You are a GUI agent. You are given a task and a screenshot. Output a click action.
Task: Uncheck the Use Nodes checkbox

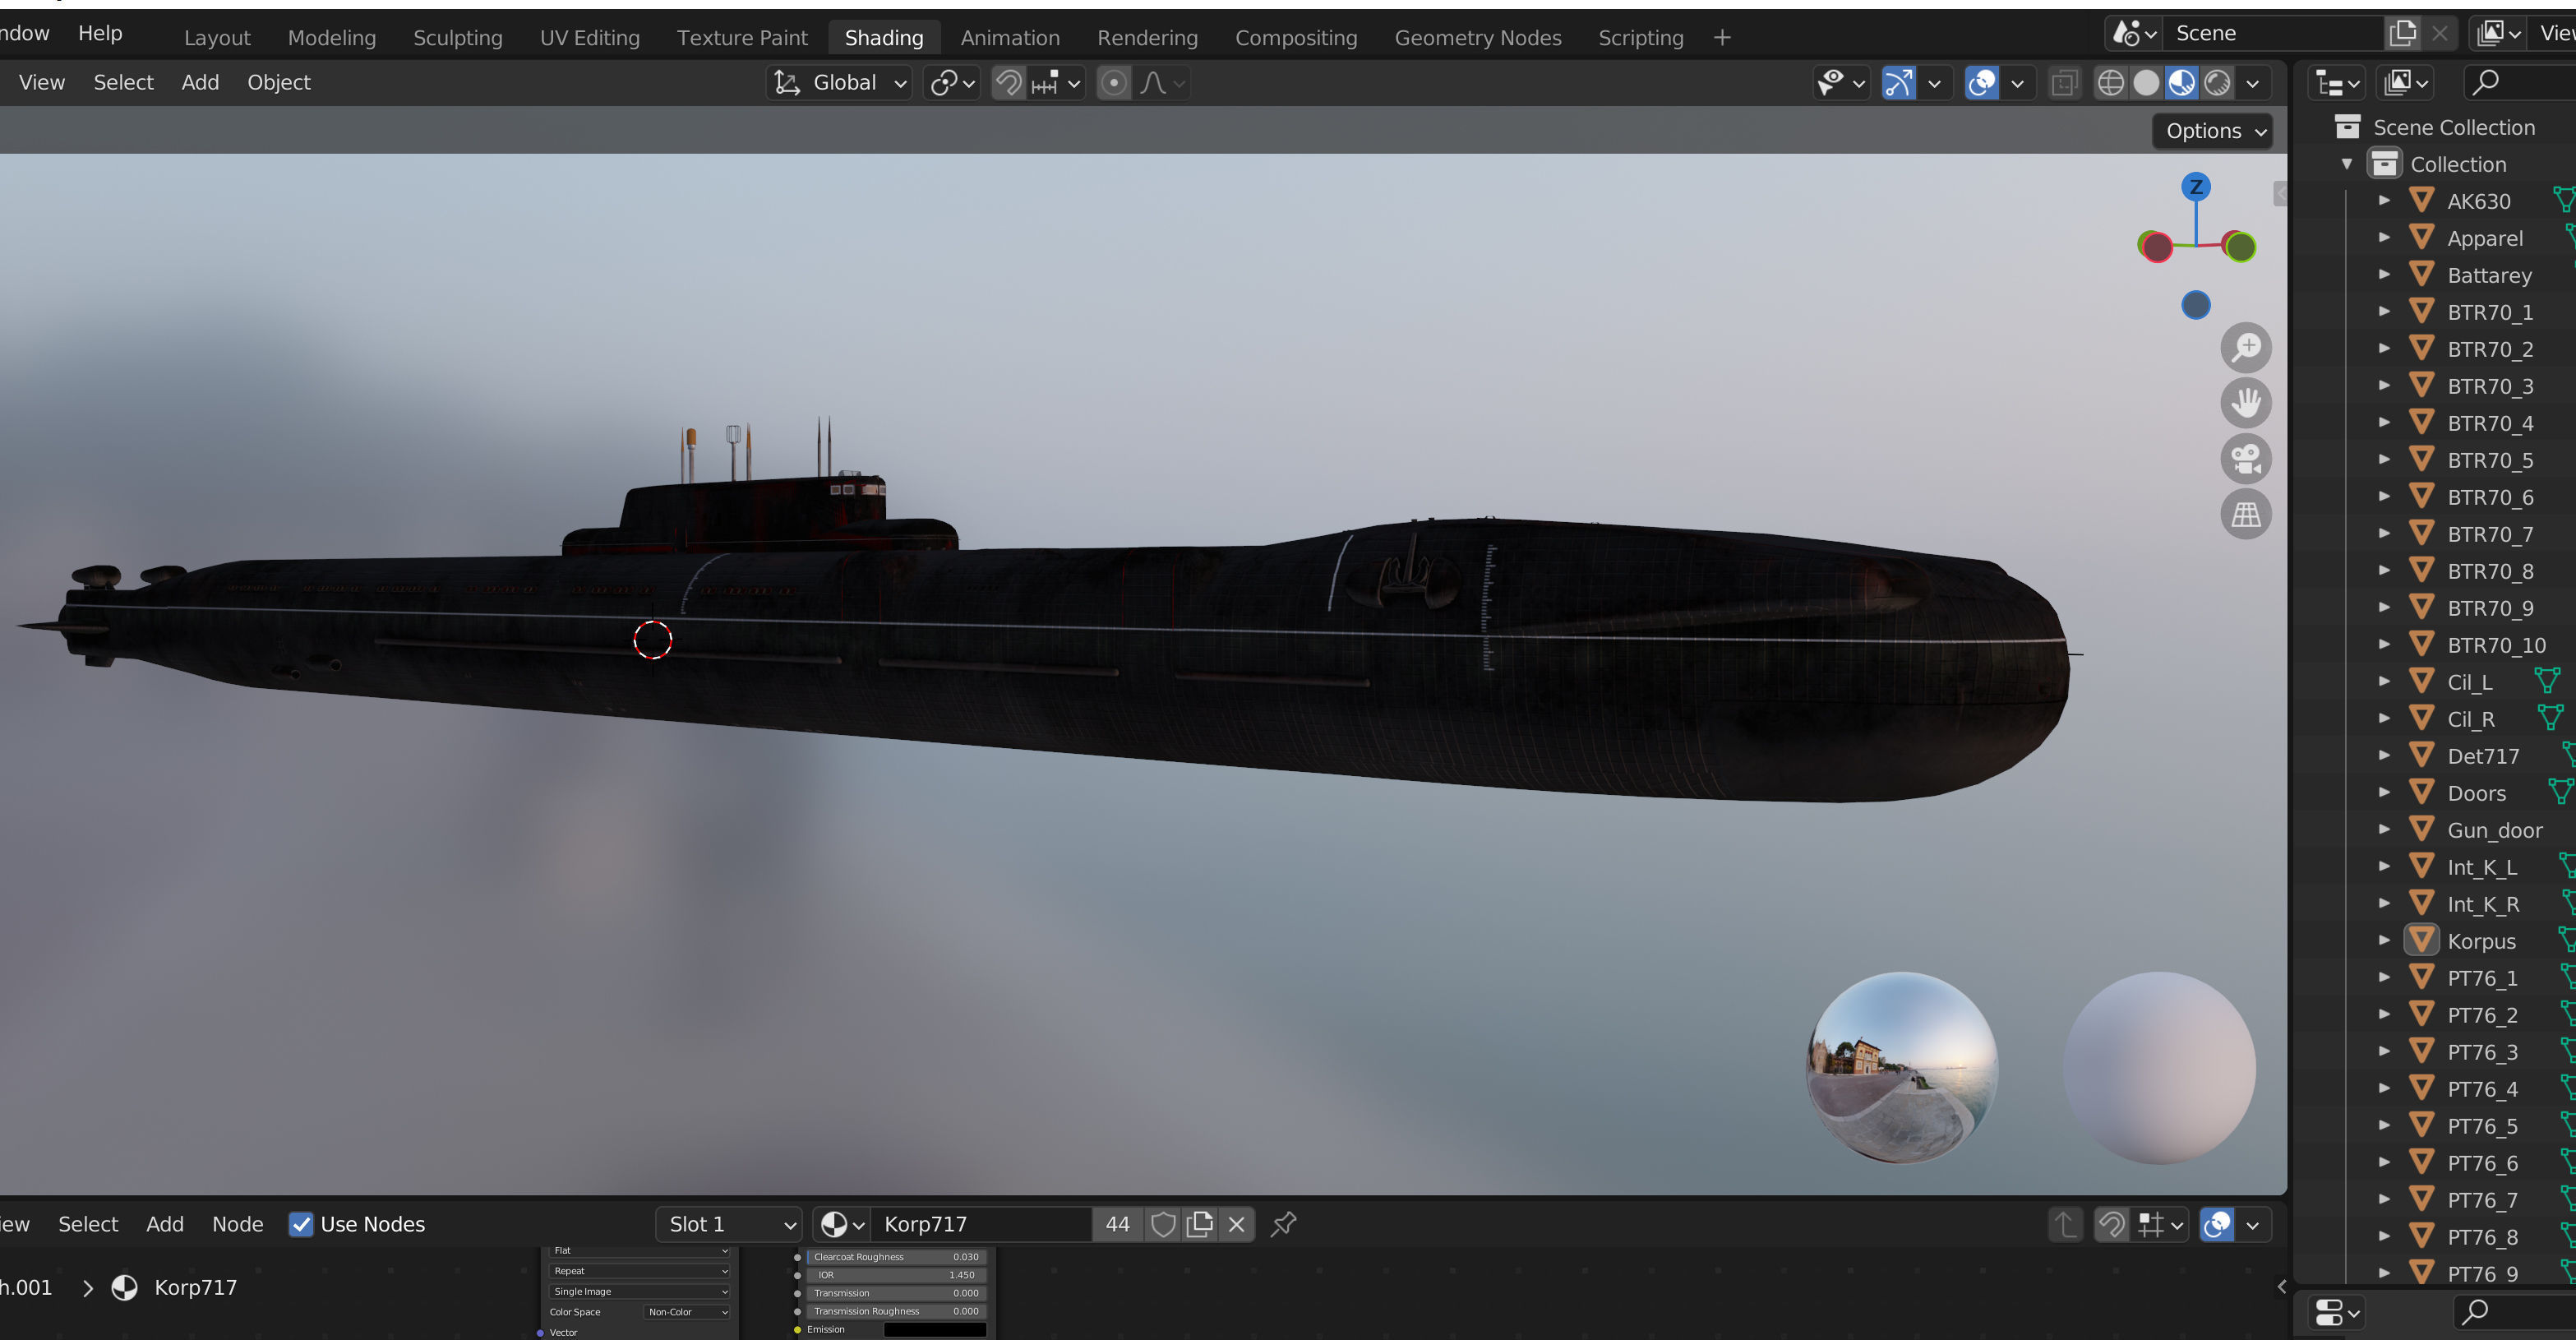[x=301, y=1224]
